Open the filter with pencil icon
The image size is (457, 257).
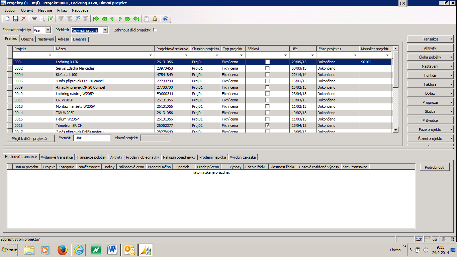point(77,19)
